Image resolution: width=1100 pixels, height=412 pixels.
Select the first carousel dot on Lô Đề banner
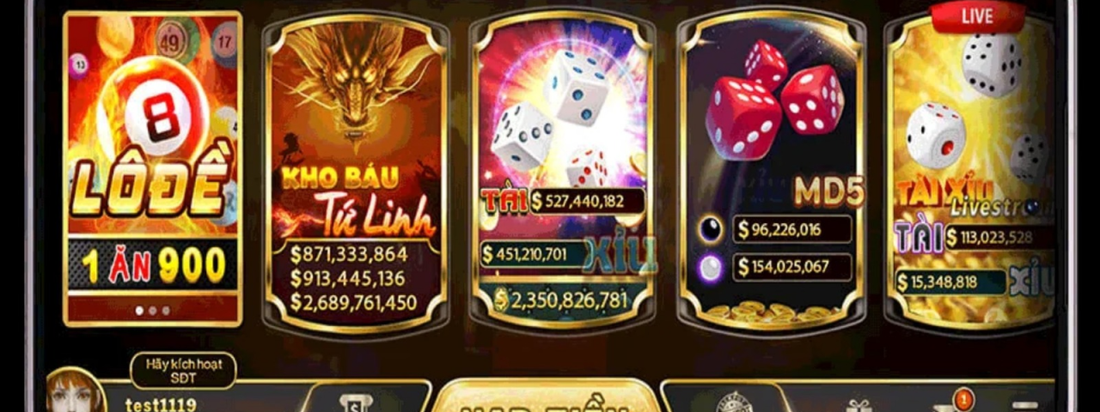139,311
